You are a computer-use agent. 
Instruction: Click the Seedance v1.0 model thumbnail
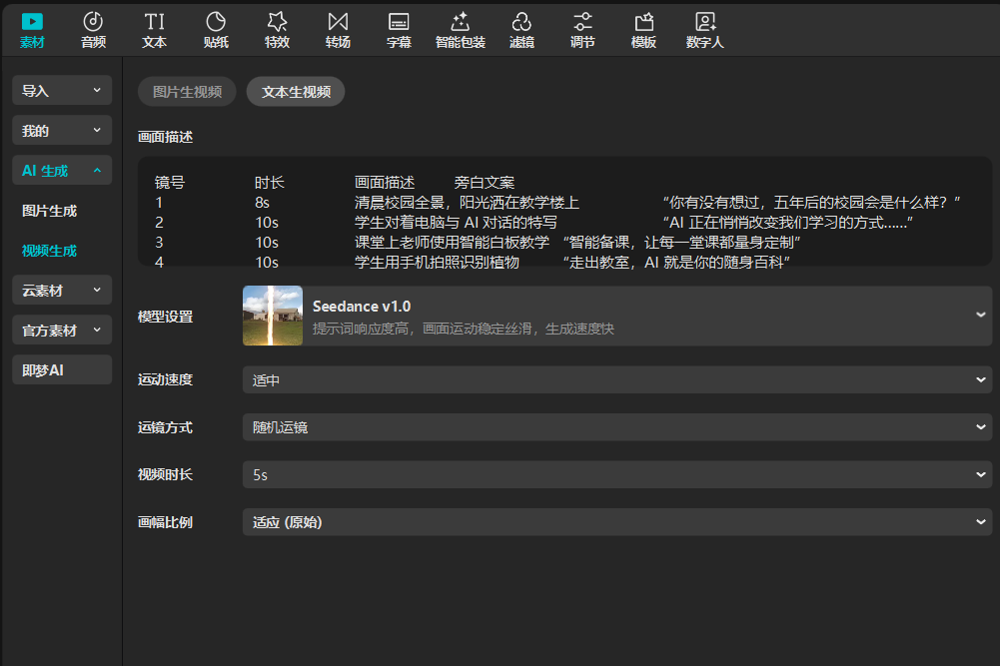point(273,316)
